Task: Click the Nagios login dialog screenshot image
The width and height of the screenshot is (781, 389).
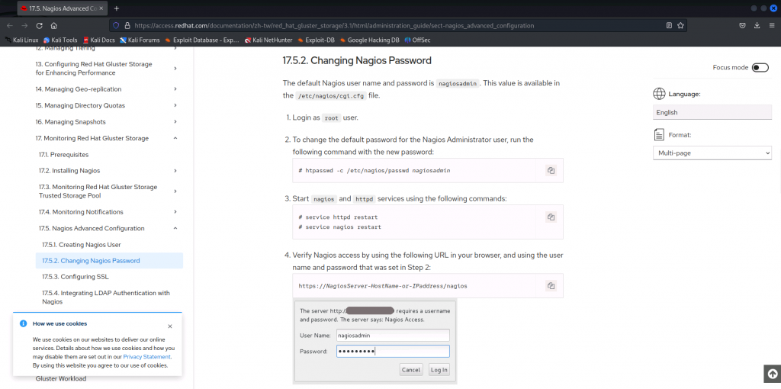Action: pyautogui.click(x=374, y=341)
